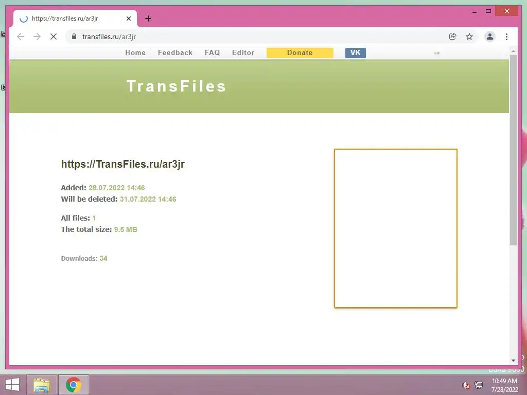The height and width of the screenshot is (395, 527).
Task: Maximize the Chrome window
Action: (x=488, y=11)
